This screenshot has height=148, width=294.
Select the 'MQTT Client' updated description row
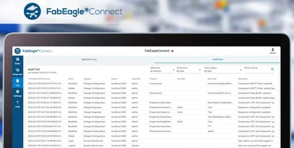255,84
